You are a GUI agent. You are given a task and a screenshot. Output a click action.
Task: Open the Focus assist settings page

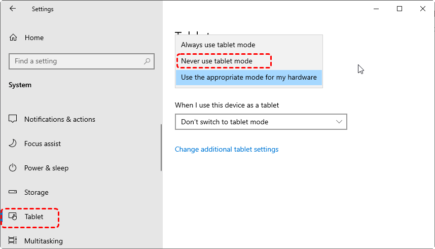[x=43, y=144]
